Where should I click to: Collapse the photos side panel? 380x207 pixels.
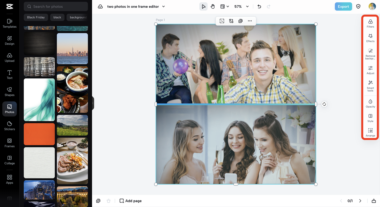93,103
